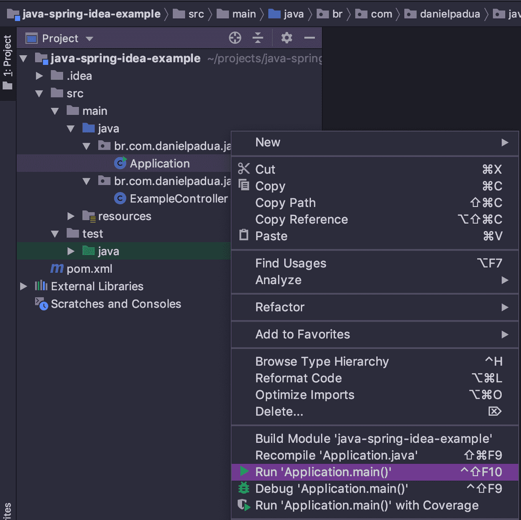Image resolution: width=521 pixels, height=520 pixels.
Task: Open Project panel settings gear
Action: 287,38
